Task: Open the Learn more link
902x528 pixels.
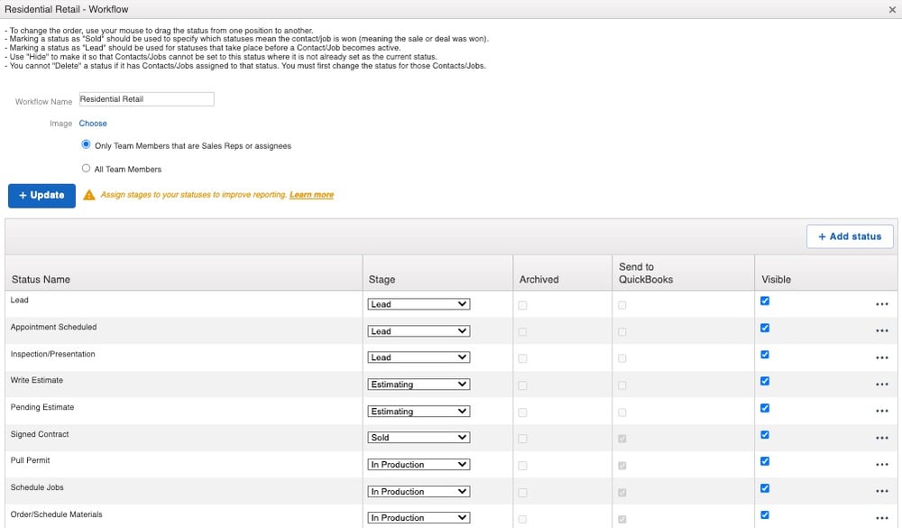Action: (x=311, y=195)
